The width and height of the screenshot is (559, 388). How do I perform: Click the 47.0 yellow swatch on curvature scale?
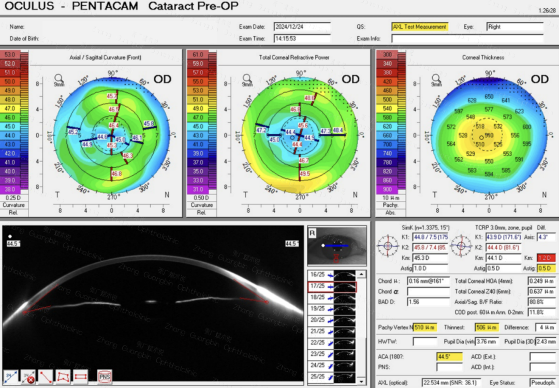pyautogui.click(x=10, y=109)
